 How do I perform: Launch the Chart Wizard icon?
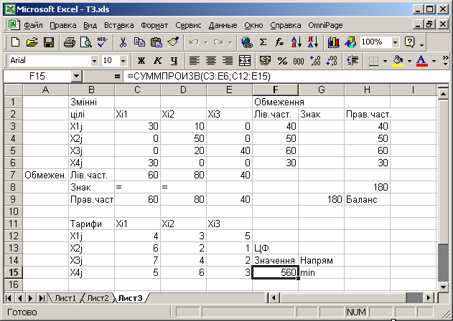(x=333, y=42)
